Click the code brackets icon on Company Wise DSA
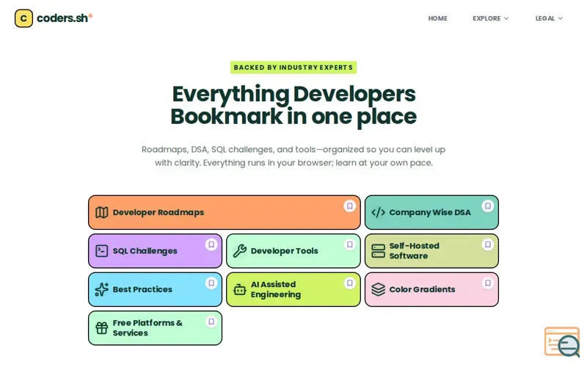 coord(378,212)
